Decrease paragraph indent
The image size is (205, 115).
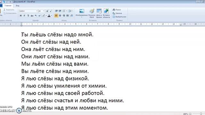[x=56, y=11]
